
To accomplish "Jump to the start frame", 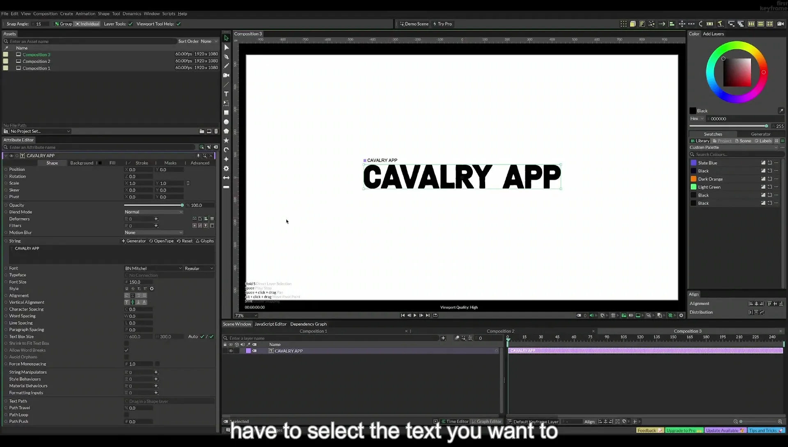I will point(403,316).
